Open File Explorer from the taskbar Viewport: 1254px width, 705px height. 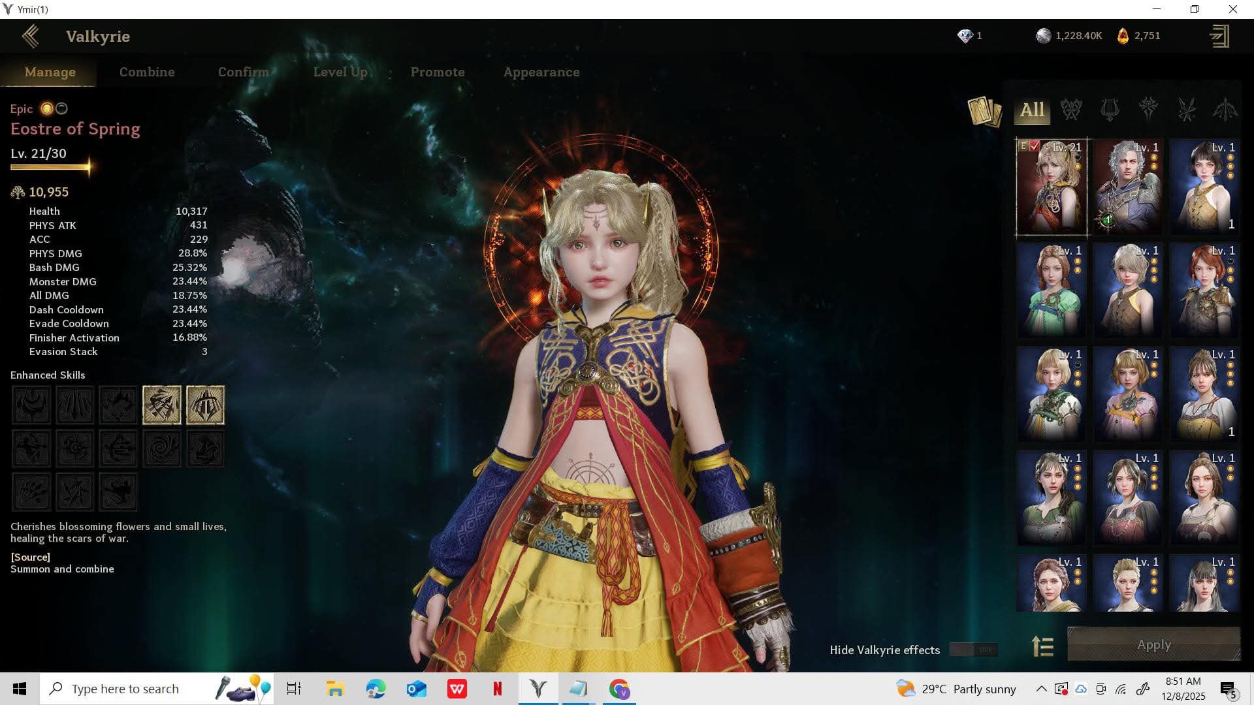pyautogui.click(x=335, y=689)
